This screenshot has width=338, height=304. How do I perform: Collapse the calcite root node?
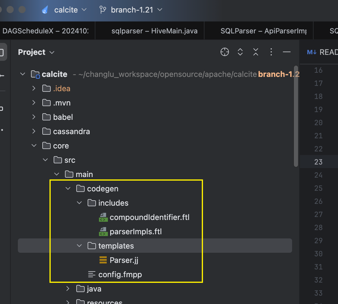(x=23, y=74)
